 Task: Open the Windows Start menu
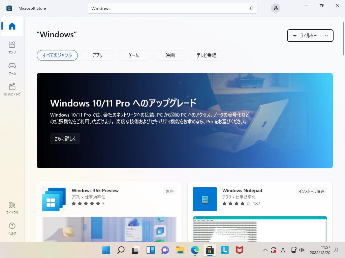coord(106,250)
